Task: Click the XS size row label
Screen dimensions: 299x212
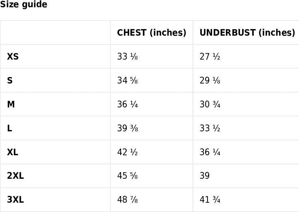Action: pos(13,57)
